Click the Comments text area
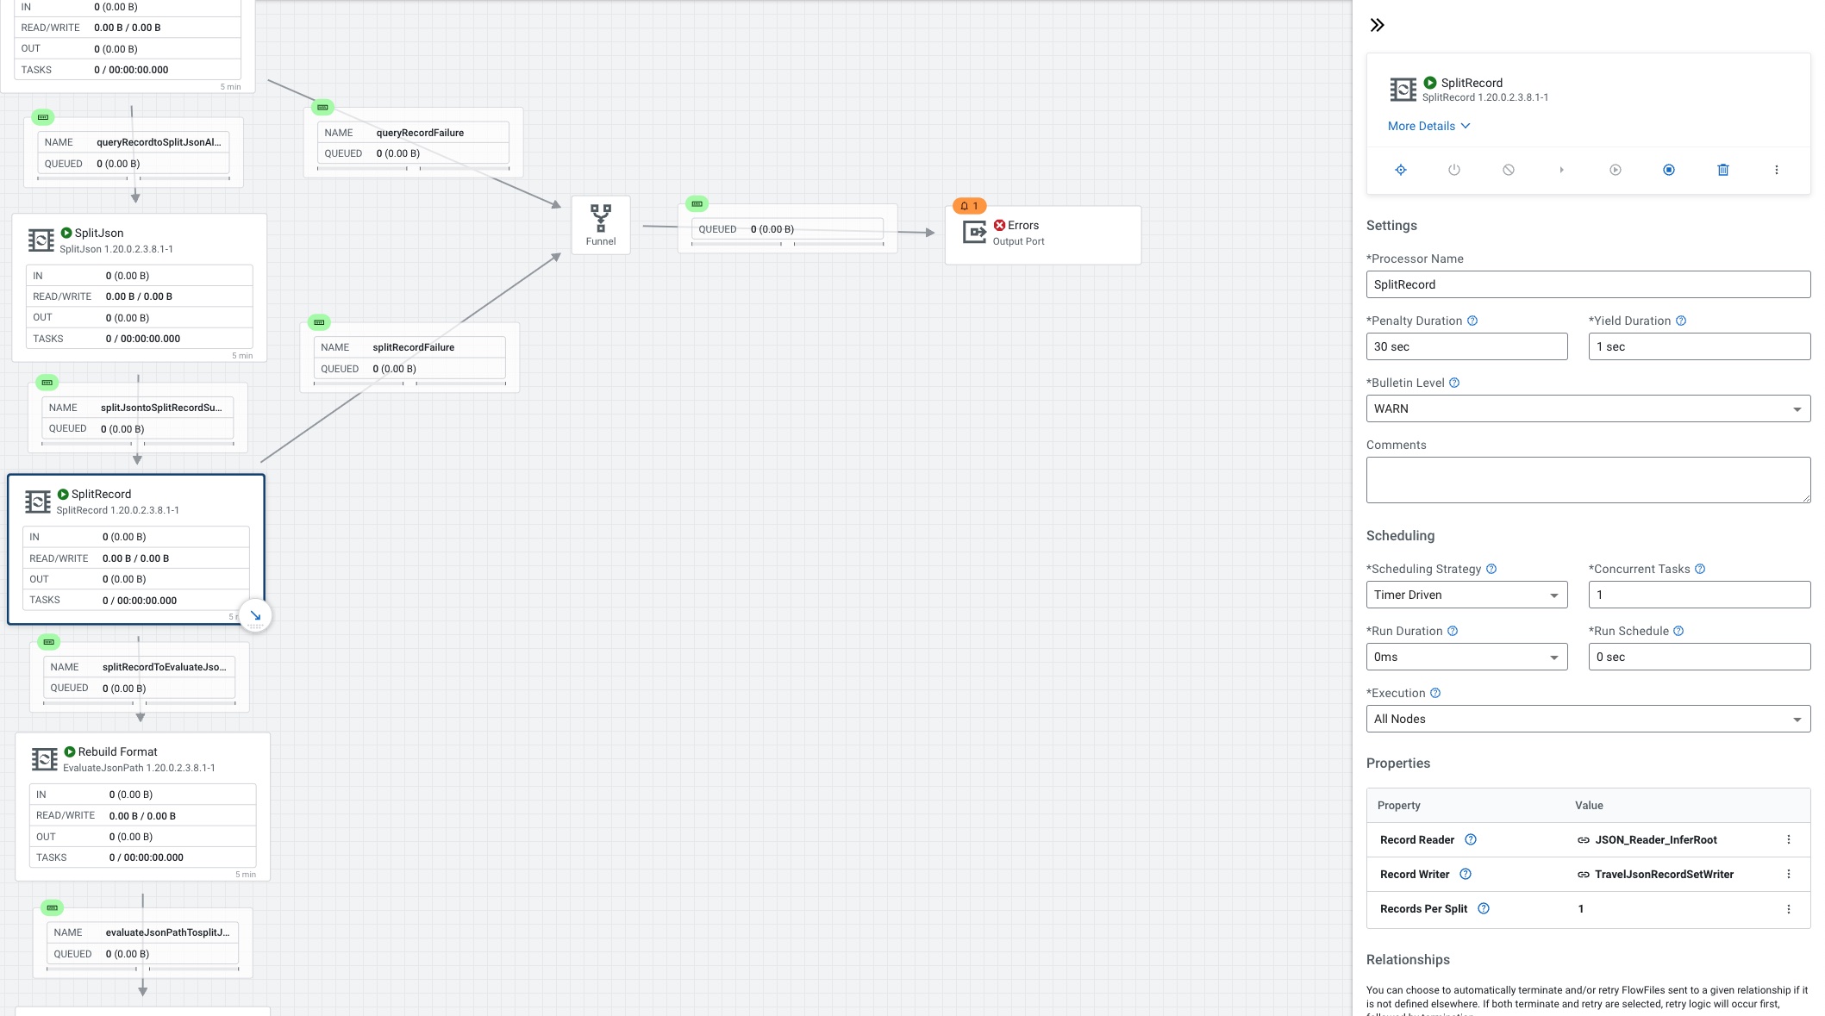Viewport: 1825px width, 1016px height. [x=1587, y=479]
